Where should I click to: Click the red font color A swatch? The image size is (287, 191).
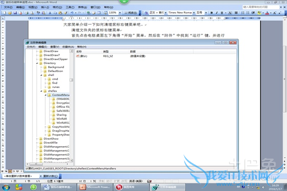[x=267, y=13]
